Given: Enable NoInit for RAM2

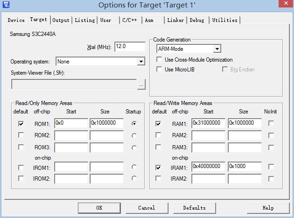Looking at the screenshot, I should click(271, 135).
